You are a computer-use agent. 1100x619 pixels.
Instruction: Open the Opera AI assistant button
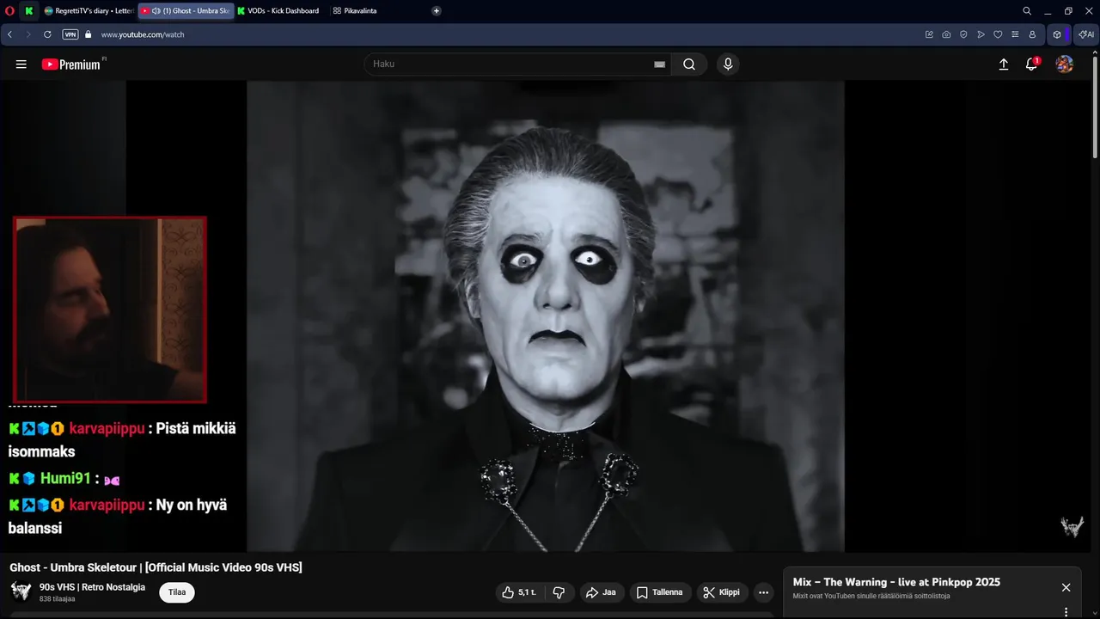coord(1086,34)
